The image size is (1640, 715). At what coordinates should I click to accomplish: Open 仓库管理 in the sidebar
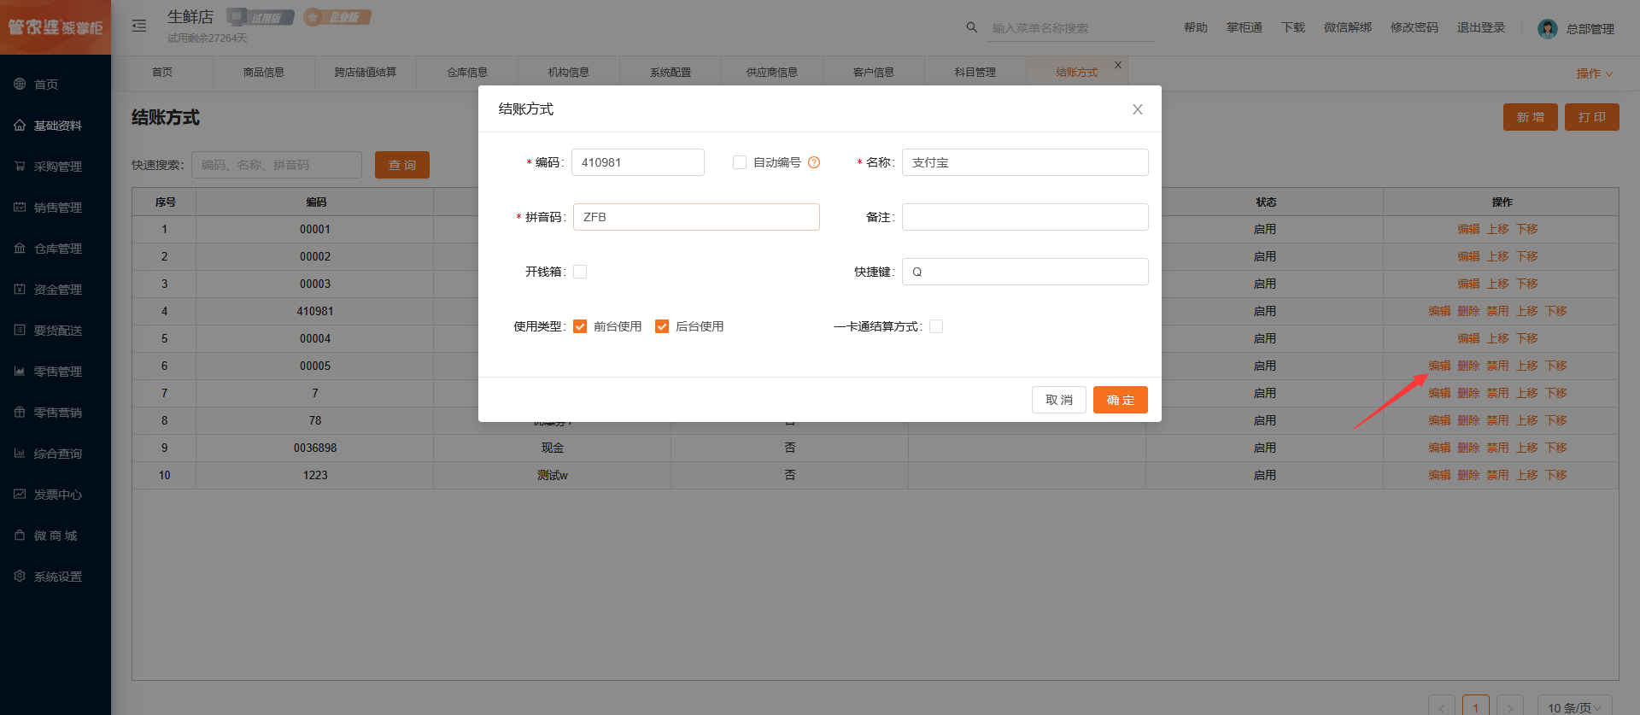(56, 249)
